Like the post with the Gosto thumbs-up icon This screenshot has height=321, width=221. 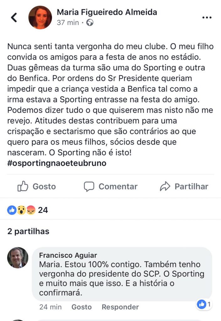pos(23,186)
